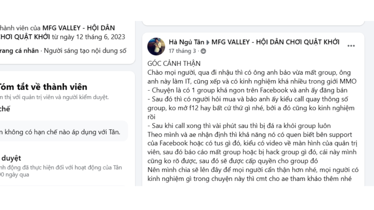This screenshot has height=210, width=374.
Task: Click the restrictions section heading ending in chế
Action: click(x=5, y=109)
